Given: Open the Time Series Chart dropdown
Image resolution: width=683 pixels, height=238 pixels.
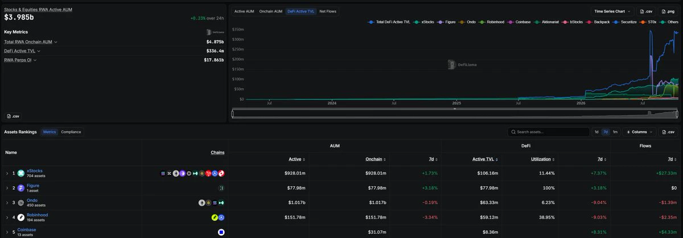Looking at the screenshot, I should [x=612, y=11].
